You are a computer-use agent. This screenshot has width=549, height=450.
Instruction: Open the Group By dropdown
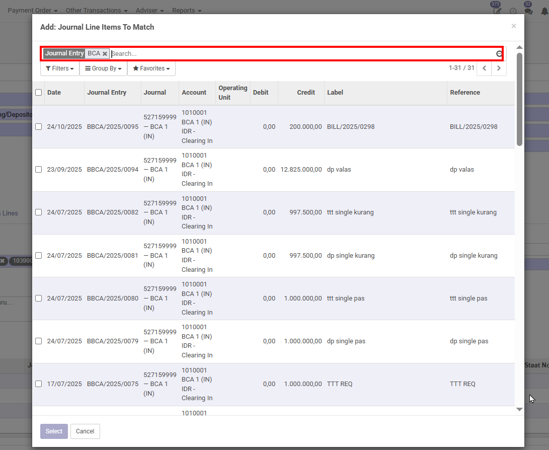104,68
